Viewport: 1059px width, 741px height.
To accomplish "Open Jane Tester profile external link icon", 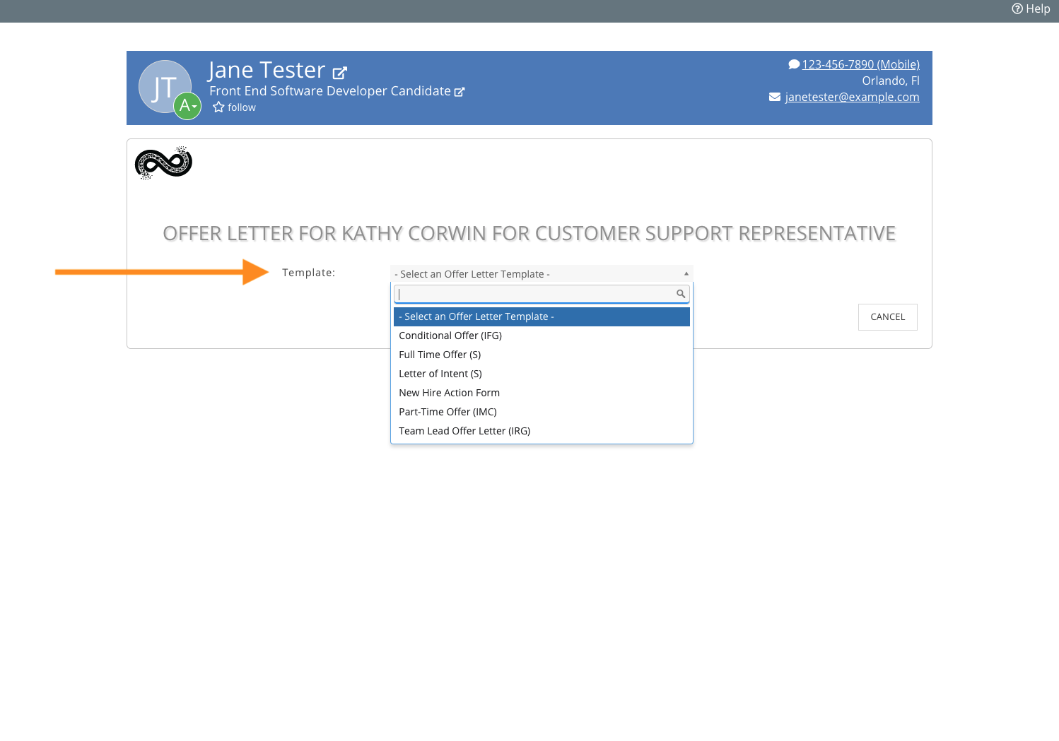I will coord(340,72).
